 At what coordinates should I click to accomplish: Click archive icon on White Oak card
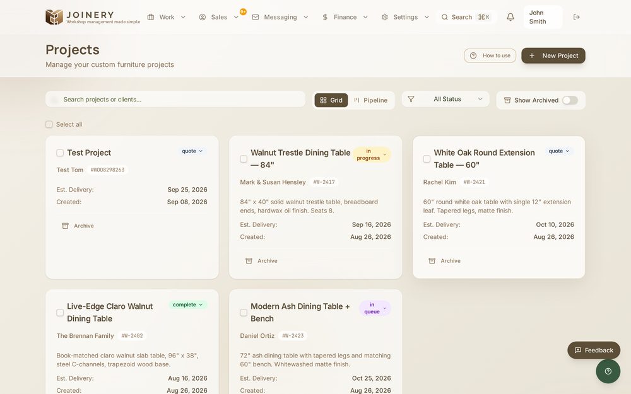(x=432, y=261)
